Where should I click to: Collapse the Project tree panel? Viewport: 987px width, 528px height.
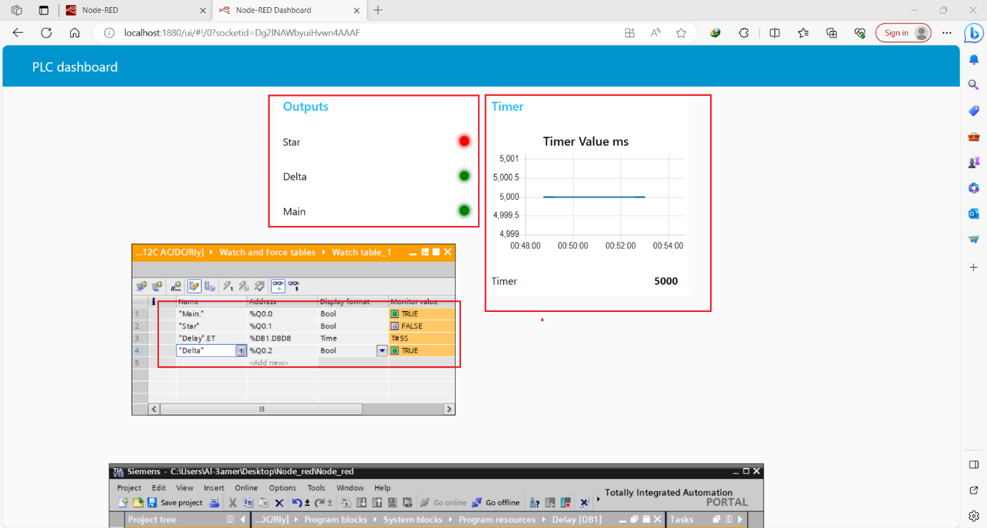click(242, 519)
